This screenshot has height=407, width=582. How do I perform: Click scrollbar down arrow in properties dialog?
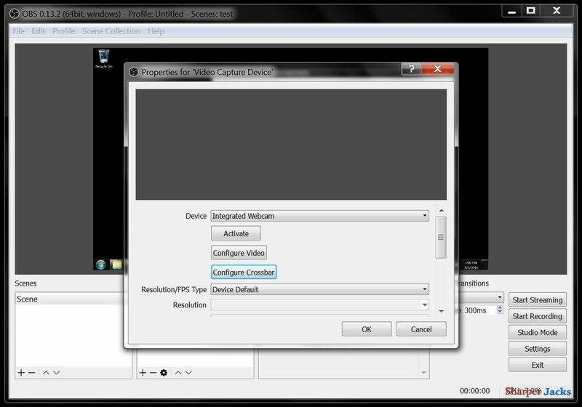(442, 311)
